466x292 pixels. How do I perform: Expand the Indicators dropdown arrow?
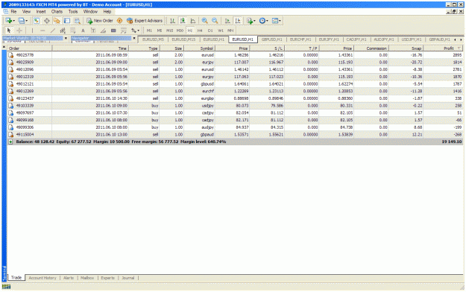(254, 21)
